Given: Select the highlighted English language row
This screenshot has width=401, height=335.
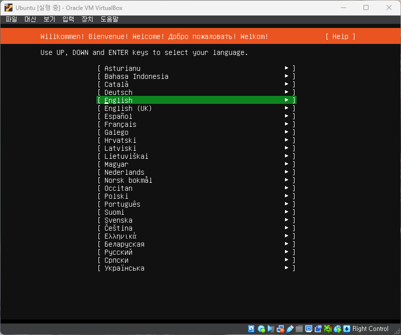Looking at the screenshot, I should pyautogui.click(x=196, y=100).
